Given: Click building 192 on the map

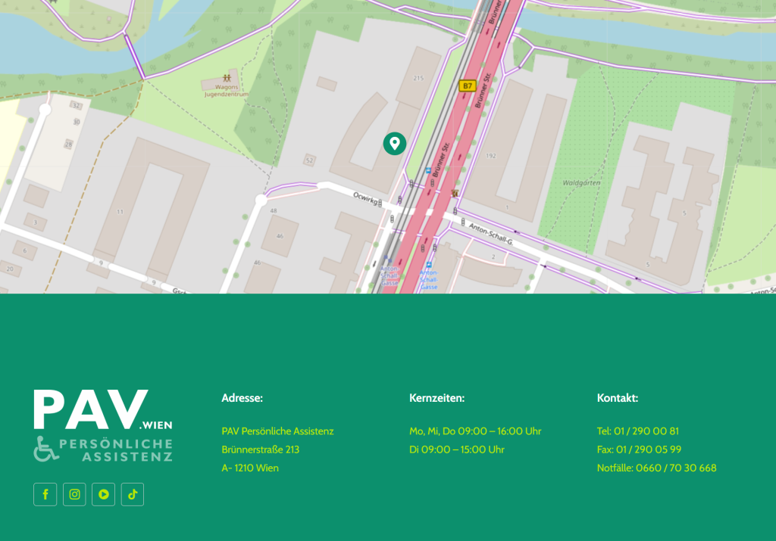Looking at the screenshot, I should coord(490,156).
